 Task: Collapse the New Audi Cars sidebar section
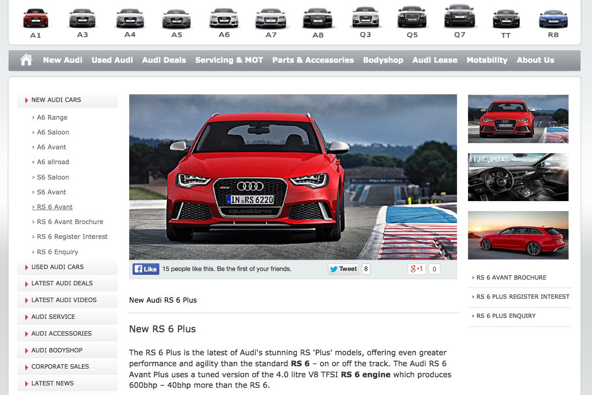(x=67, y=100)
